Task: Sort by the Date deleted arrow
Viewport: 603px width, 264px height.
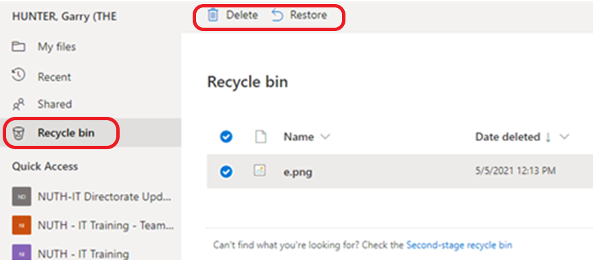Action: [x=548, y=137]
